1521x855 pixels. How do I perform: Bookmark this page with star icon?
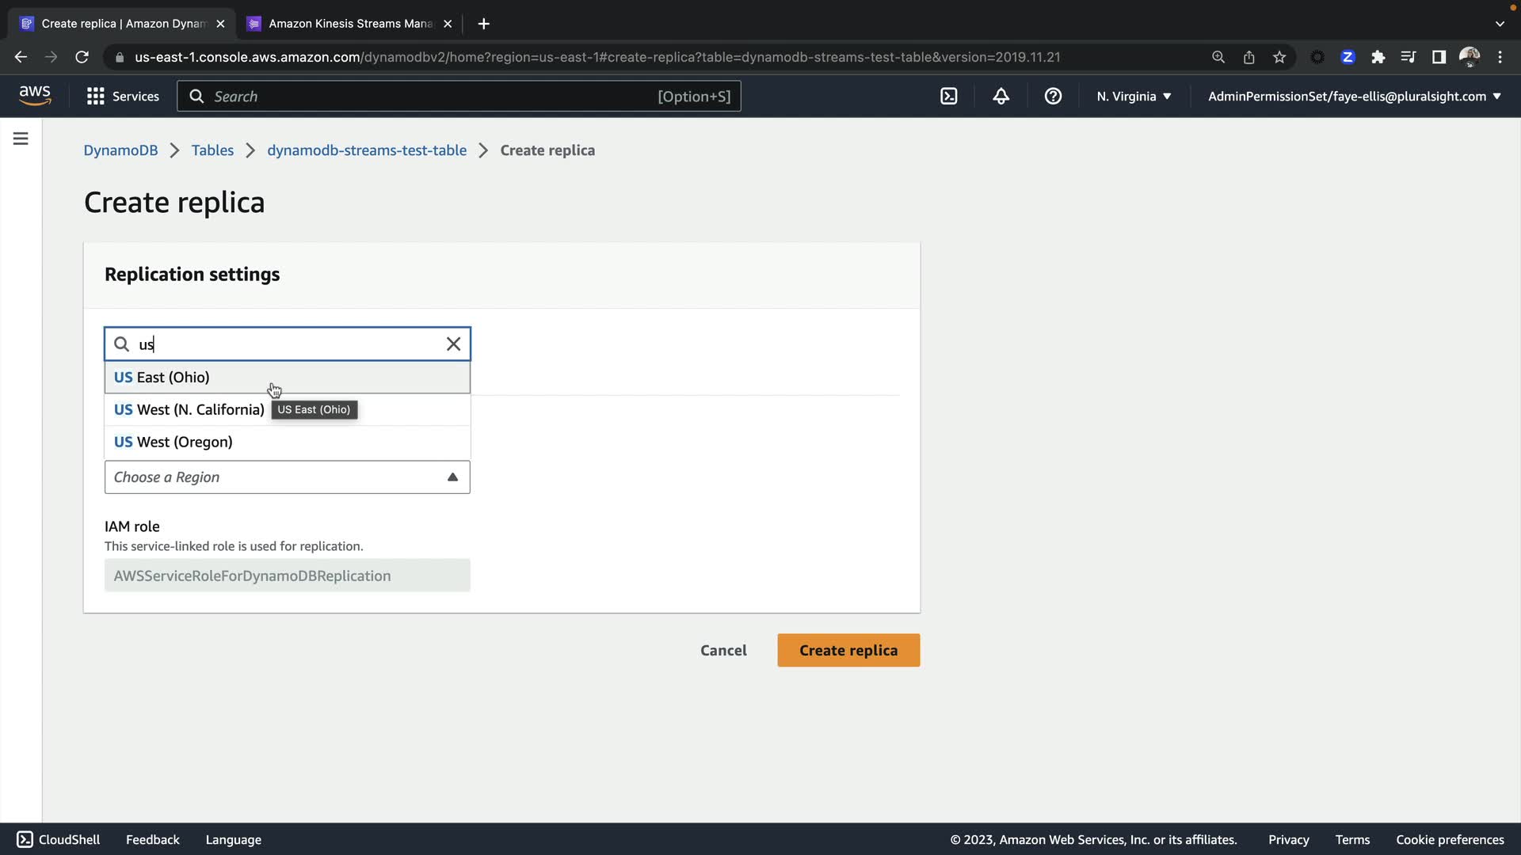[1279, 57]
